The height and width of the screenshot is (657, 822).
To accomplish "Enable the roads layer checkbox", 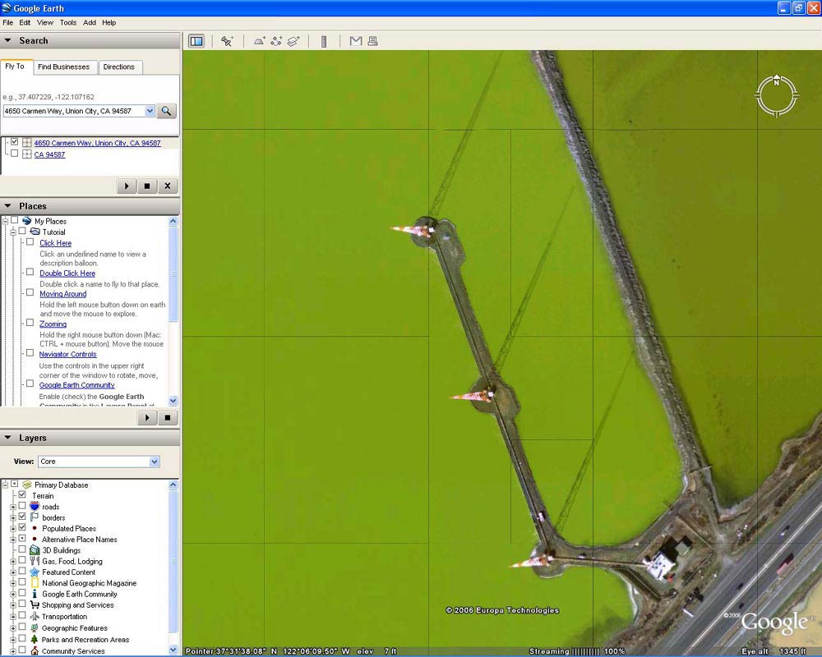I will [x=22, y=506].
